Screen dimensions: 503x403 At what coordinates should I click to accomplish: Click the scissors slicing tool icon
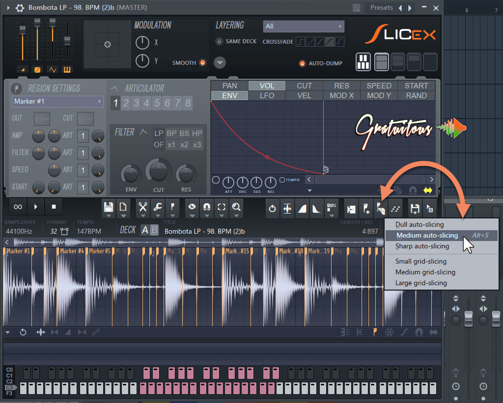[x=142, y=207]
